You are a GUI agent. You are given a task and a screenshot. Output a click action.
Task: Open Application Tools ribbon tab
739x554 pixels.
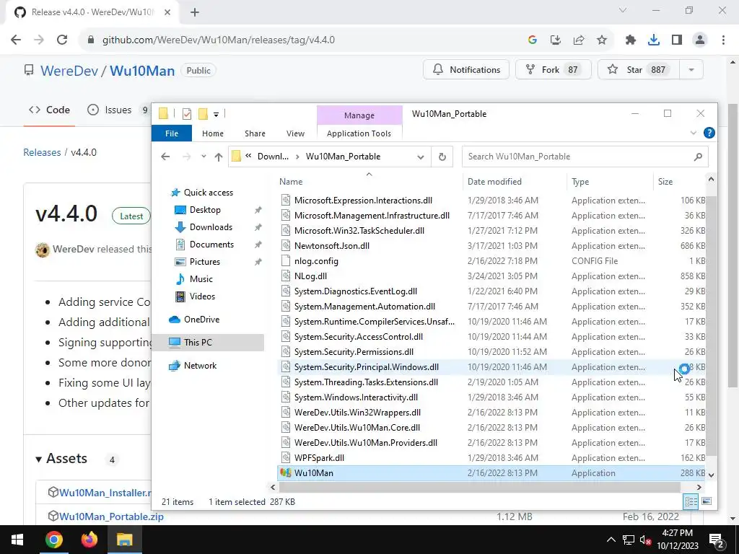coord(359,133)
